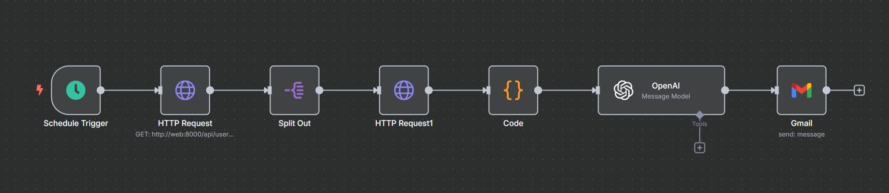Click the Split Out input connector
889x193 pixels.
pos(269,90)
